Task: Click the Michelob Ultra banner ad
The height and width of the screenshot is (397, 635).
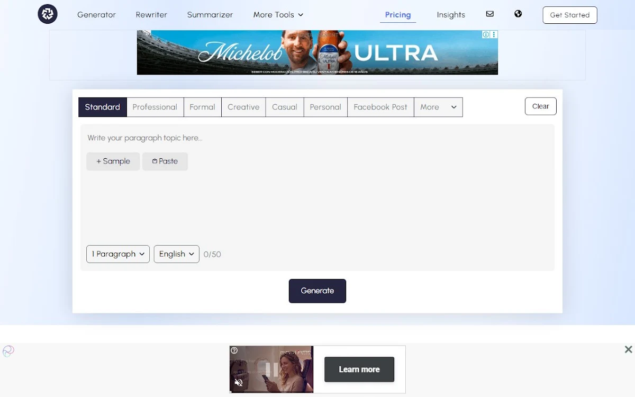Action: point(317,52)
